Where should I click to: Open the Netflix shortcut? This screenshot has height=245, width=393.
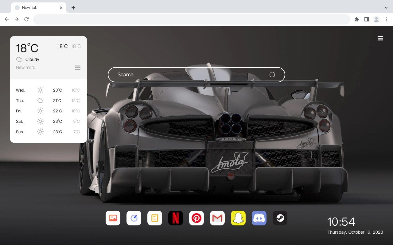point(176,218)
